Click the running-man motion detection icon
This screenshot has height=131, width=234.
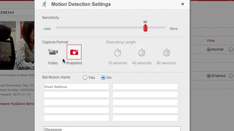45,4
